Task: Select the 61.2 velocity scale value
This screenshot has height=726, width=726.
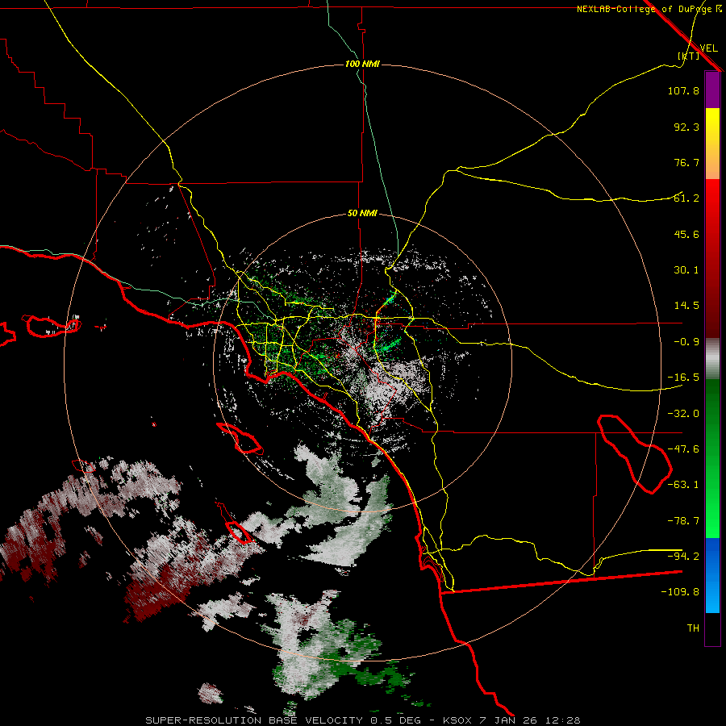Action: tap(686, 198)
